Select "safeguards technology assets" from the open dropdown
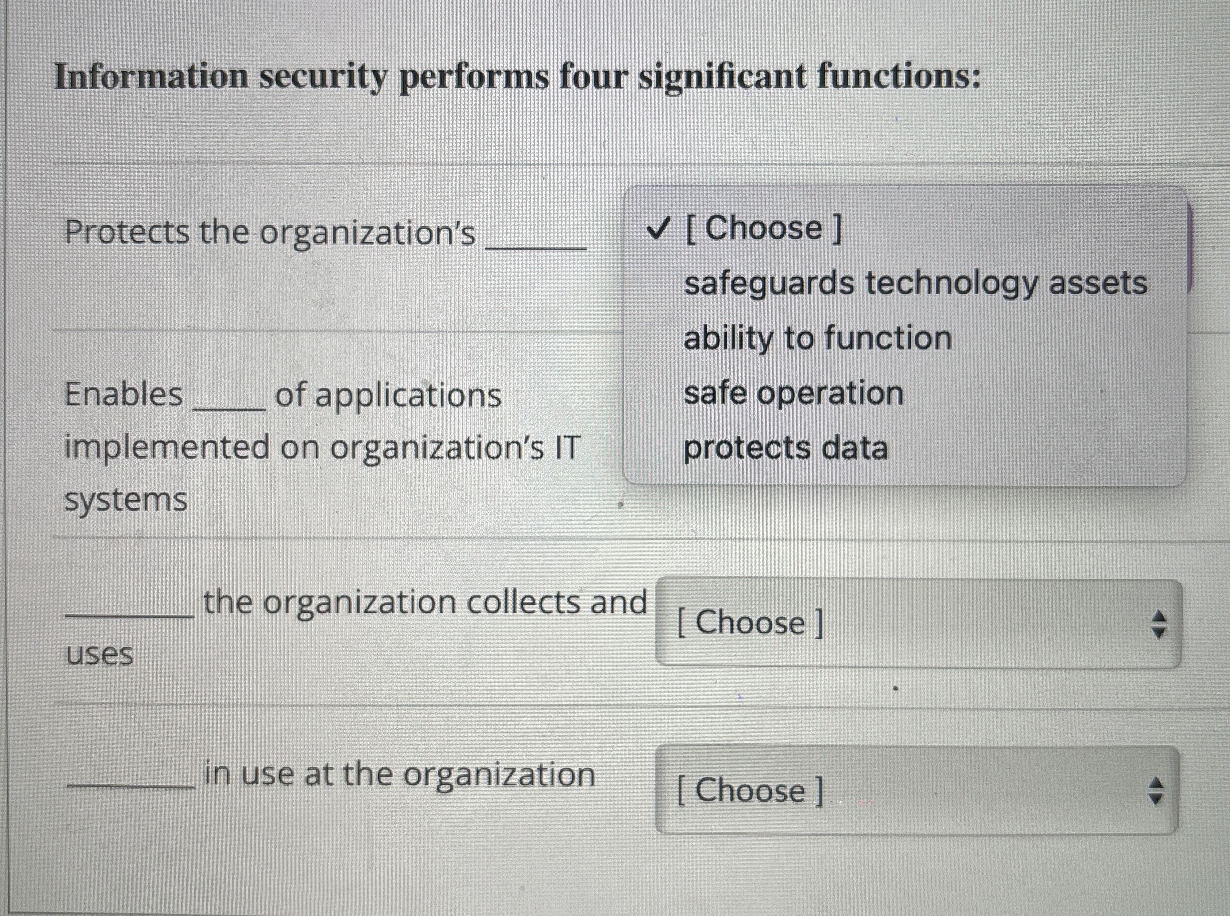The width and height of the screenshot is (1230, 916). click(x=915, y=285)
